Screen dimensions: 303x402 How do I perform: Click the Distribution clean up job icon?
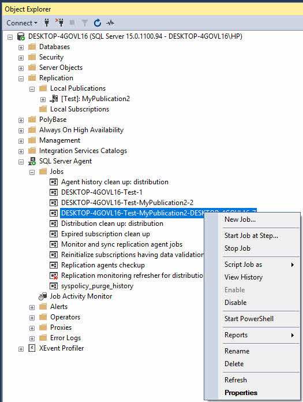click(54, 224)
